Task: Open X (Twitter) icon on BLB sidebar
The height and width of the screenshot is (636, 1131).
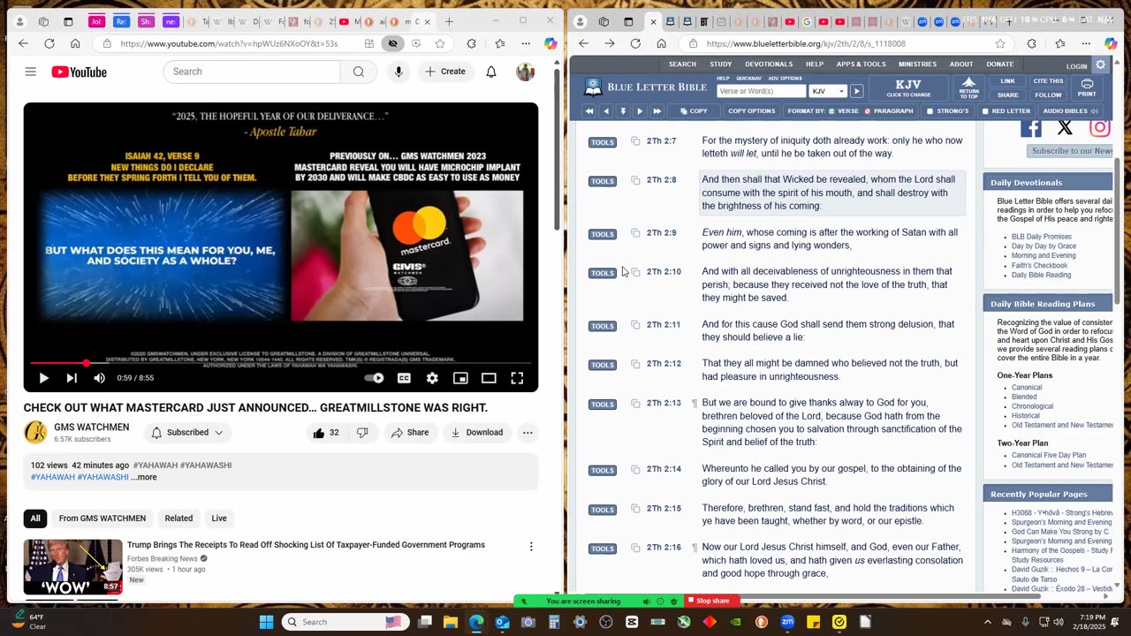Action: click(1065, 128)
